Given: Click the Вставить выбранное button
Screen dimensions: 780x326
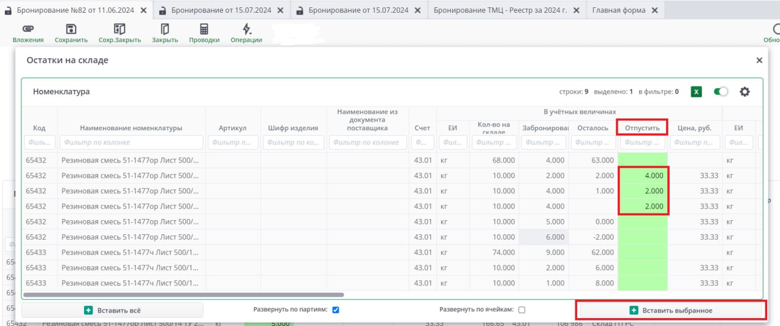Looking at the screenshot, I should click(x=670, y=310).
